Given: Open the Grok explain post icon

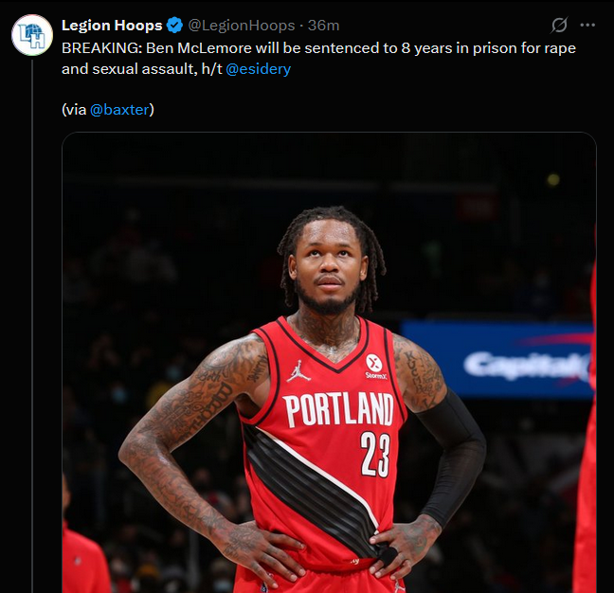Looking at the screenshot, I should click(559, 25).
